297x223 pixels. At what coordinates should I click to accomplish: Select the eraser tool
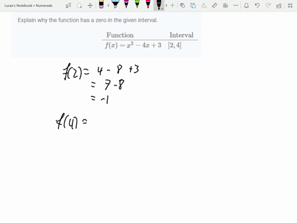tap(101, 4)
